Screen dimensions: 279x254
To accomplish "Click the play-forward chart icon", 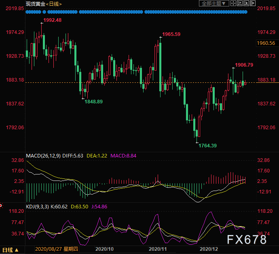I will coord(246,4).
